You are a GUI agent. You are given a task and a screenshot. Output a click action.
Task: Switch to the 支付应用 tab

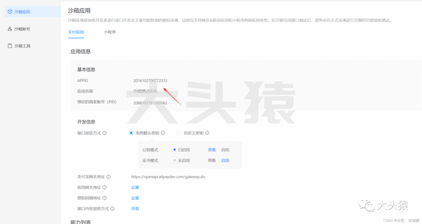pos(76,32)
